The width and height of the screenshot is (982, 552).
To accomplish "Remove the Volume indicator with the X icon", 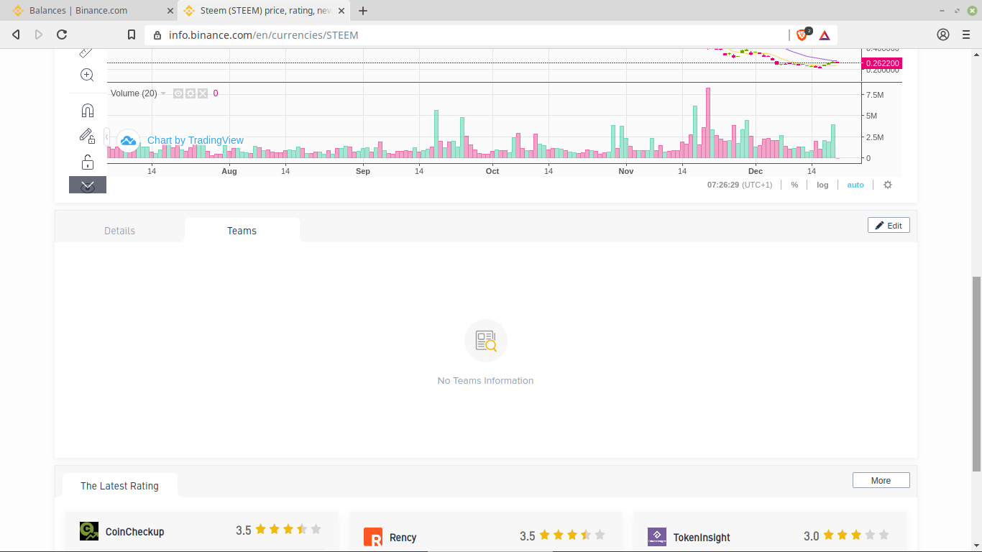I will click(x=203, y=93).
